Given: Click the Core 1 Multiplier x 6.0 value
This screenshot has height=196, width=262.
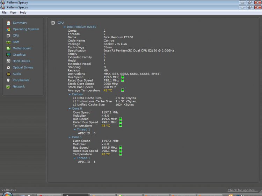Looking at the screenshot, I should click(x=105, y=144).
